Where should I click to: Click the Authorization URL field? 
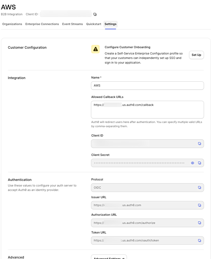147,223
